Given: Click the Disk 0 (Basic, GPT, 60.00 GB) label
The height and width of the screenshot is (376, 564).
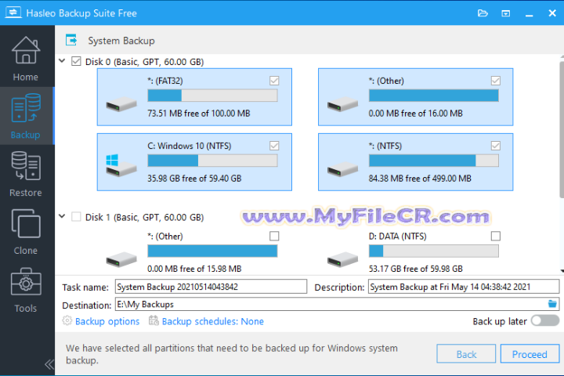Looking at the screenshot, I should [144, 62].
